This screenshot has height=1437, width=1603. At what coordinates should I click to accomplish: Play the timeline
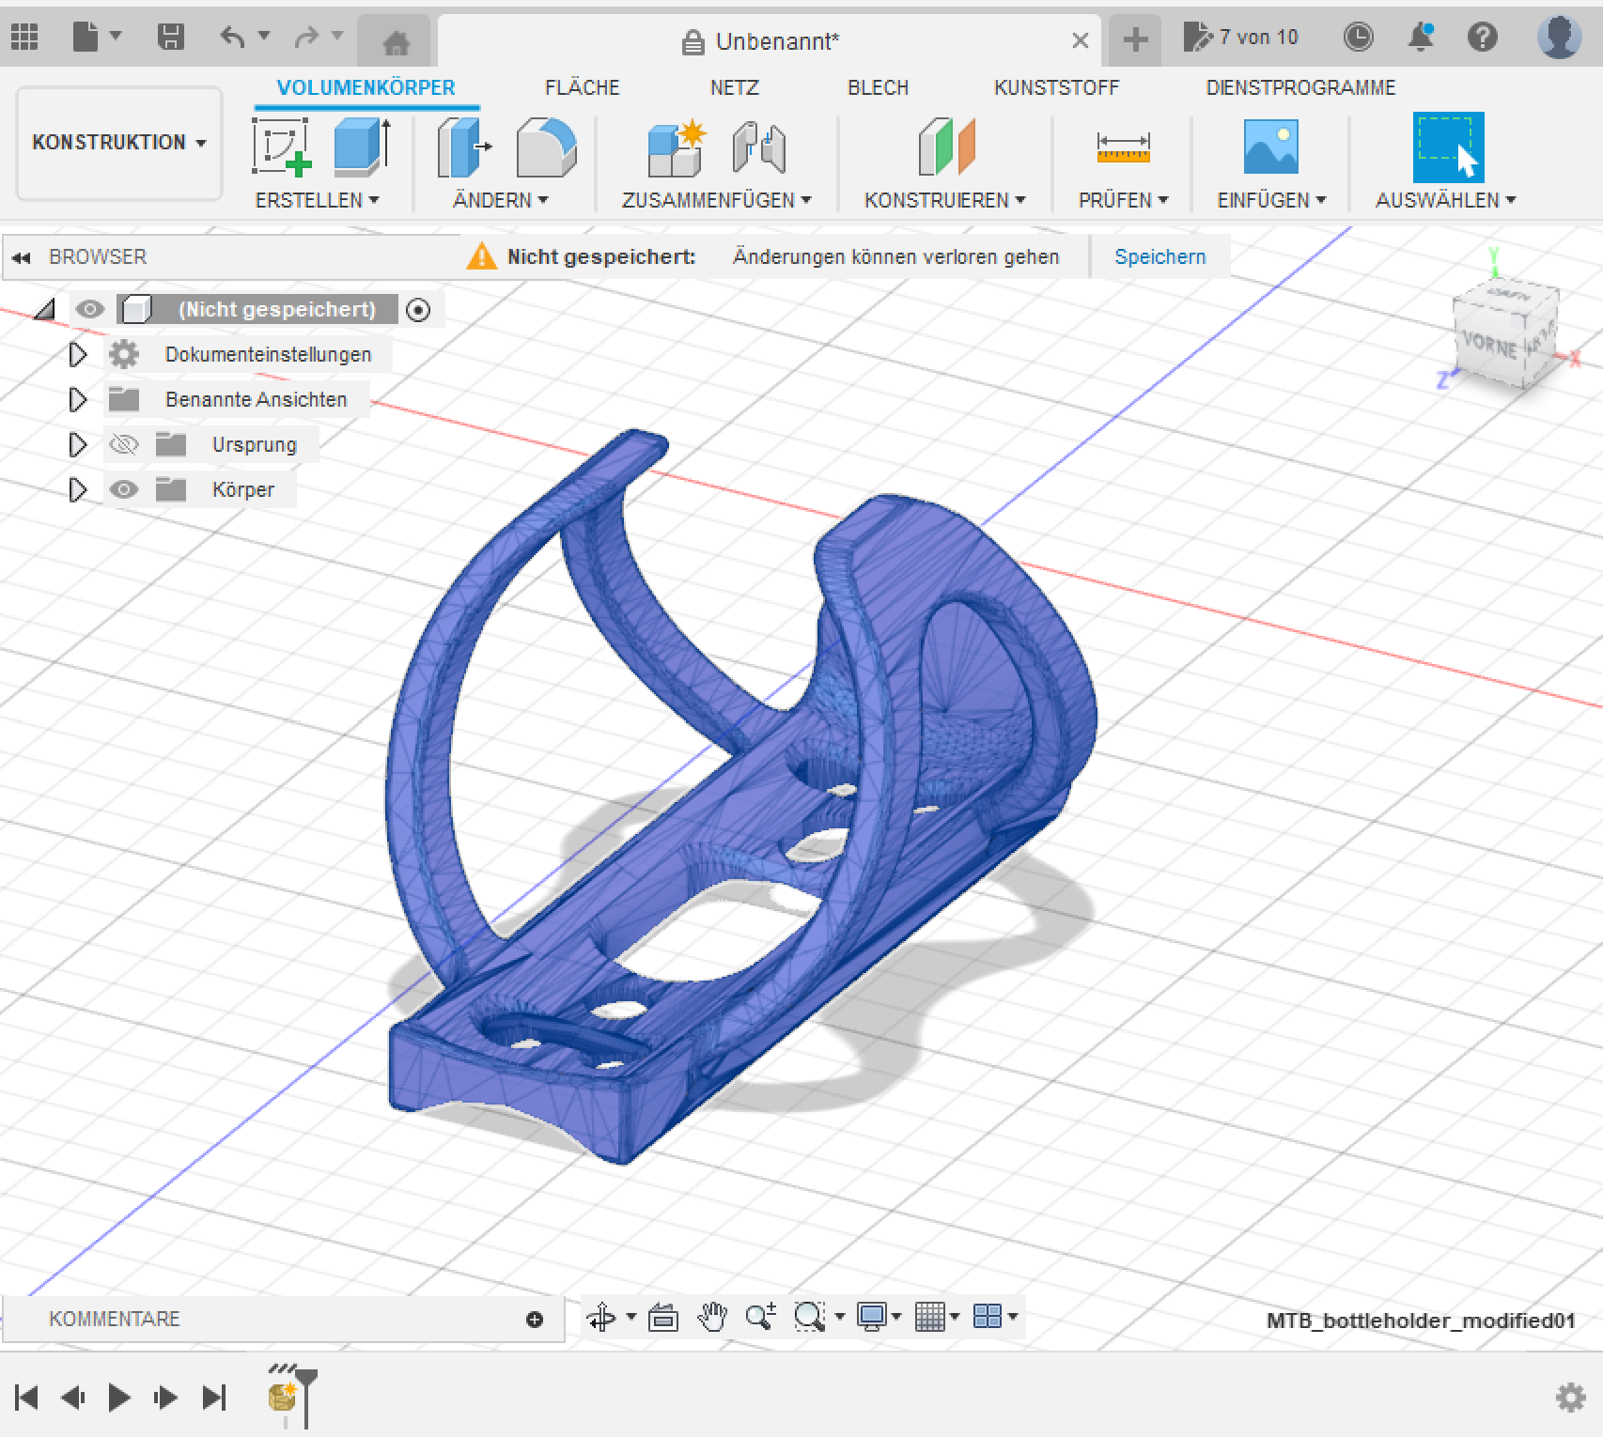[119, 1398]
